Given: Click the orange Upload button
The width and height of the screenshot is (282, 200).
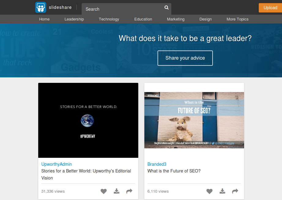Looking at the screenshot, I should click(270, 8).
